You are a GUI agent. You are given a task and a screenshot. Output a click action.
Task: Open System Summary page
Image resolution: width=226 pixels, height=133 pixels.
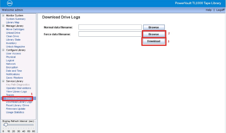16,19
